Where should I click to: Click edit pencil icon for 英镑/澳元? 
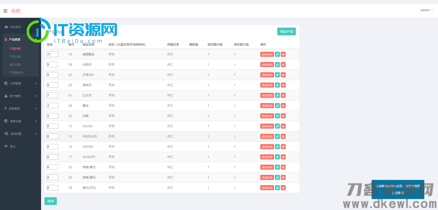(x=277, y=178)
